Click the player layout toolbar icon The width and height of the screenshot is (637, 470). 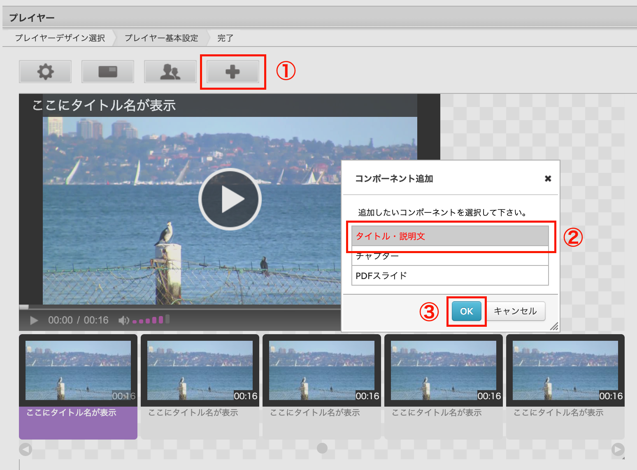(x=108, y=72)
